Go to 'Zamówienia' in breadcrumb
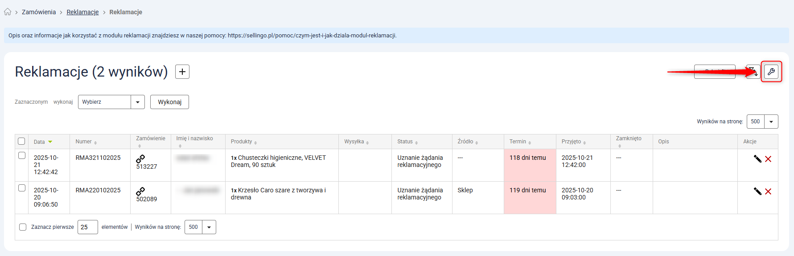Screen dimensions: 794x256 point(39,12)
